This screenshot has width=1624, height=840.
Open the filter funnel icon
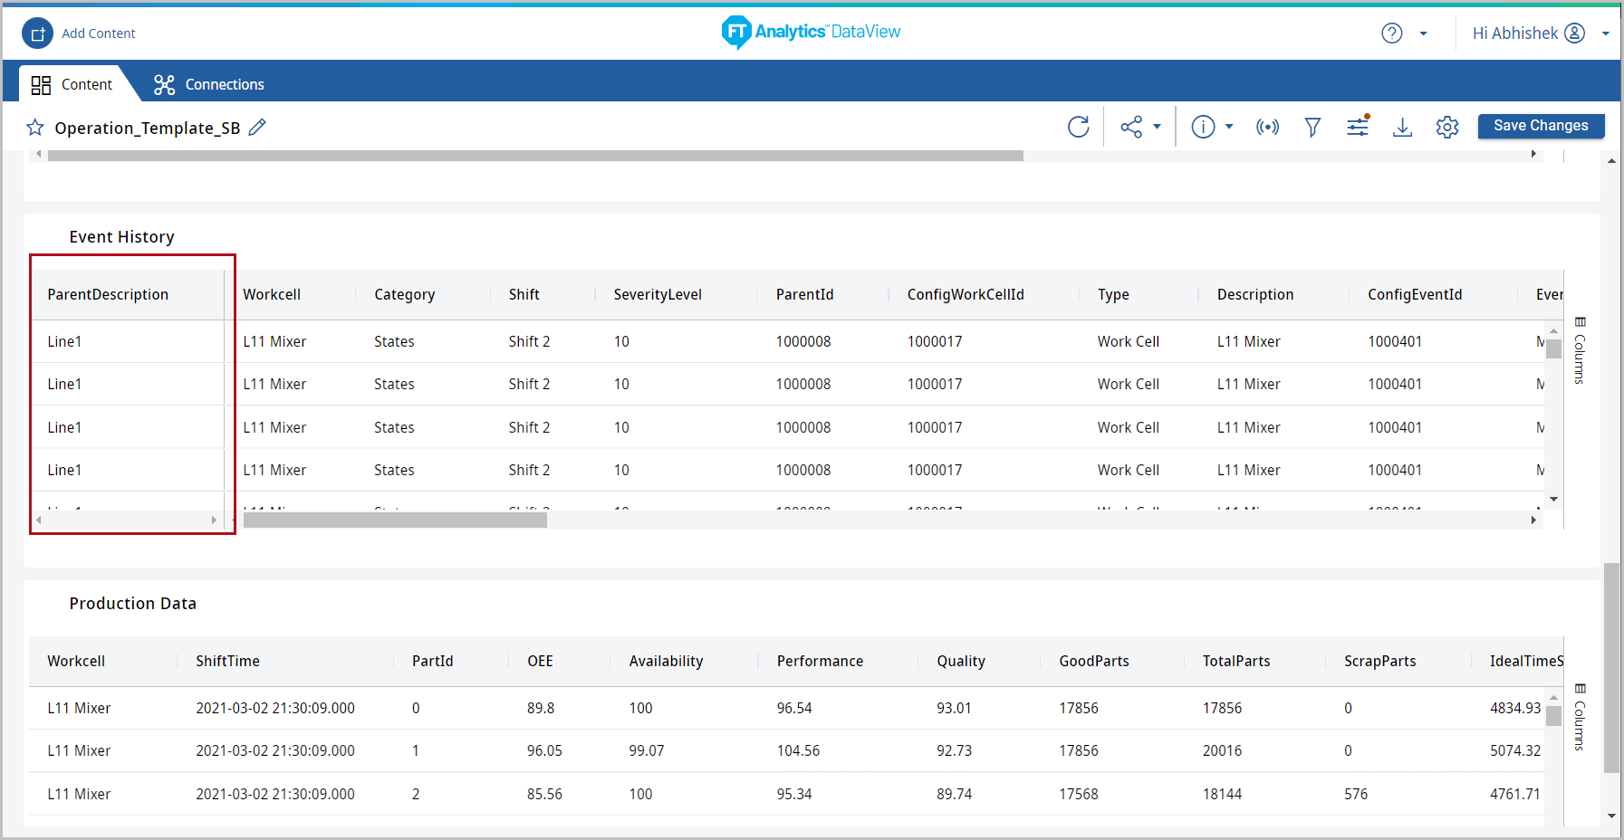coord(1312,127)
